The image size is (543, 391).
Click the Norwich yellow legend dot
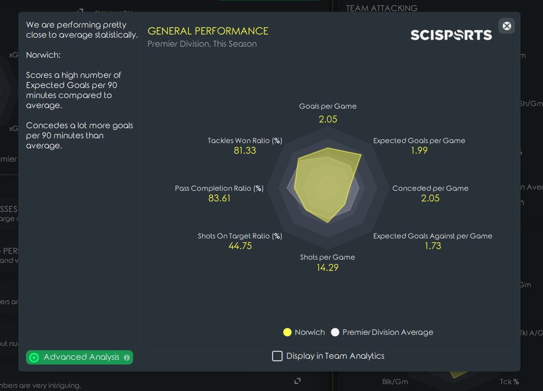click(287, 332)
